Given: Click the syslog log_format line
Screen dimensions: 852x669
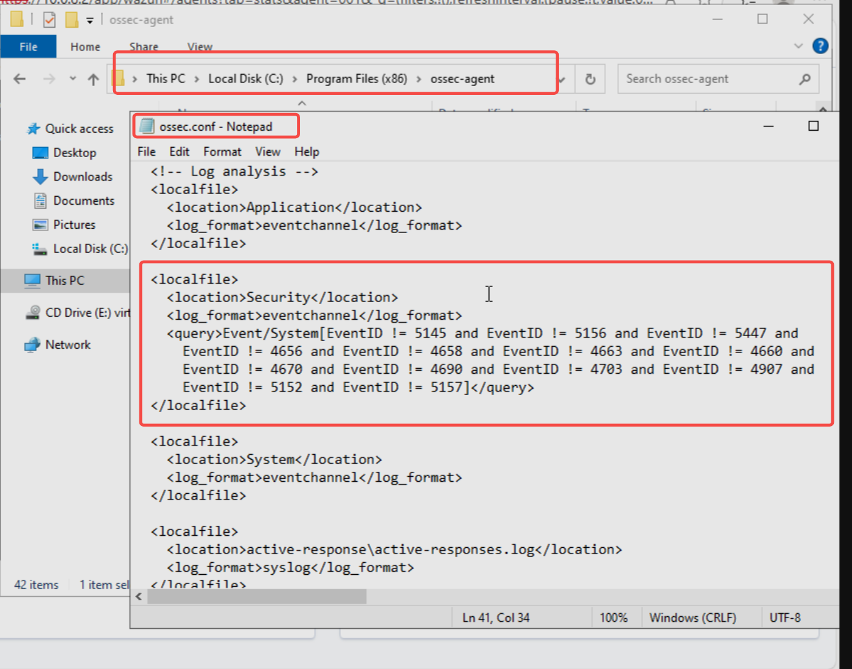Looking at the screenshot, I should [x=290, y=567].
